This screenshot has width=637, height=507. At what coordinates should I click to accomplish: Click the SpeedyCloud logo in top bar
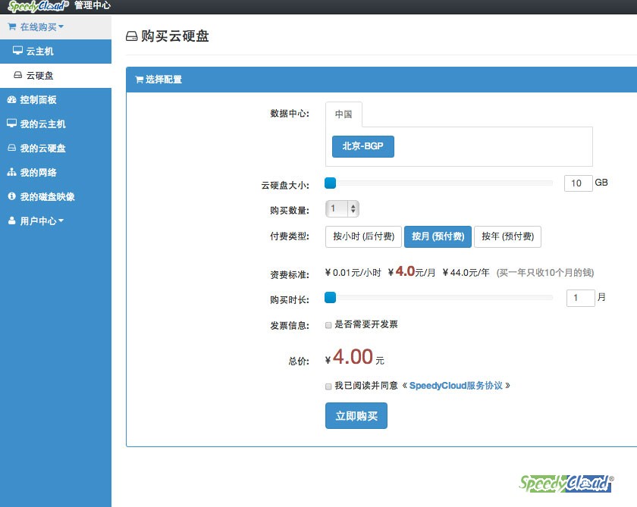[38, 6]
